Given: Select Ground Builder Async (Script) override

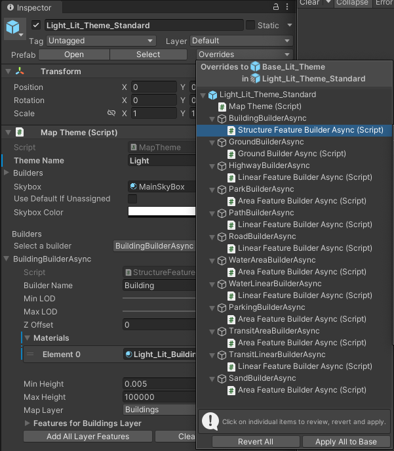Looking at the screenshot, I should [294, 154].
